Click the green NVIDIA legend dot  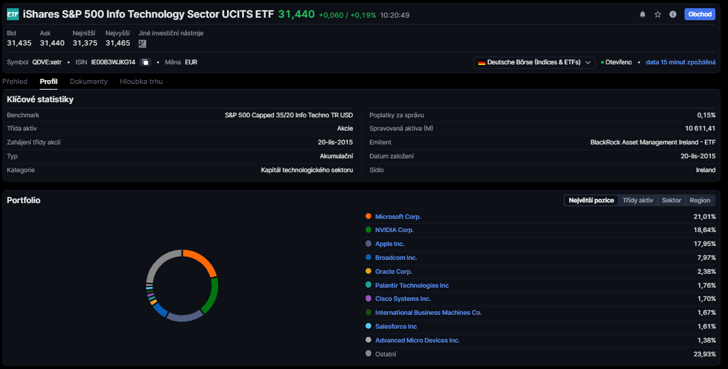368,230
